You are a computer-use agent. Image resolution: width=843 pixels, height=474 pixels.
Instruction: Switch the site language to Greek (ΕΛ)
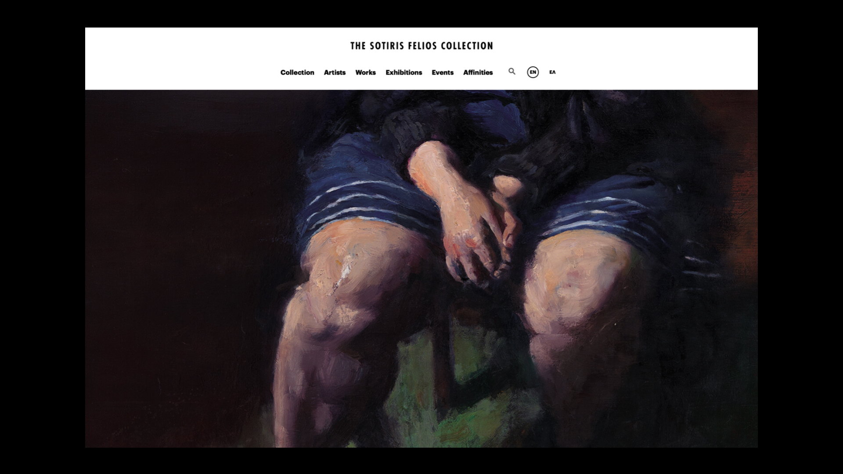click(552, 72)
